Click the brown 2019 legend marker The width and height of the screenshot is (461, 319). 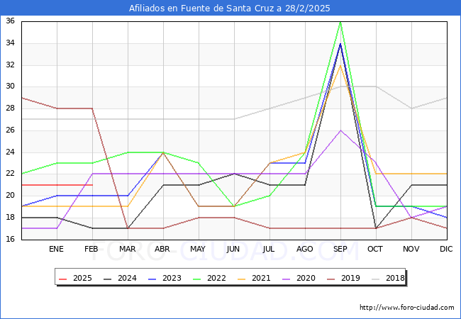click(331, 279)
